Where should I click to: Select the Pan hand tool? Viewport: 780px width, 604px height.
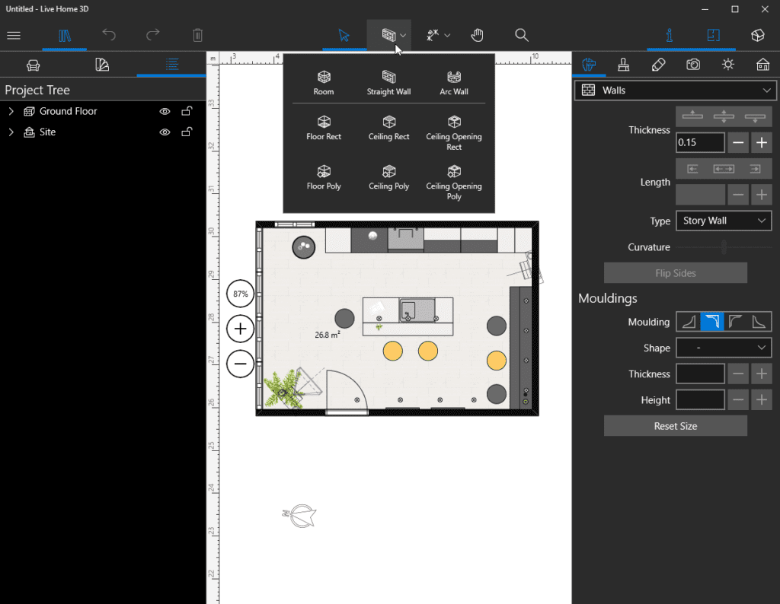(477, 35)
